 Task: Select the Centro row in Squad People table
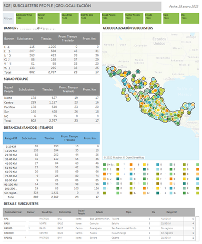[x=52, y=103]
